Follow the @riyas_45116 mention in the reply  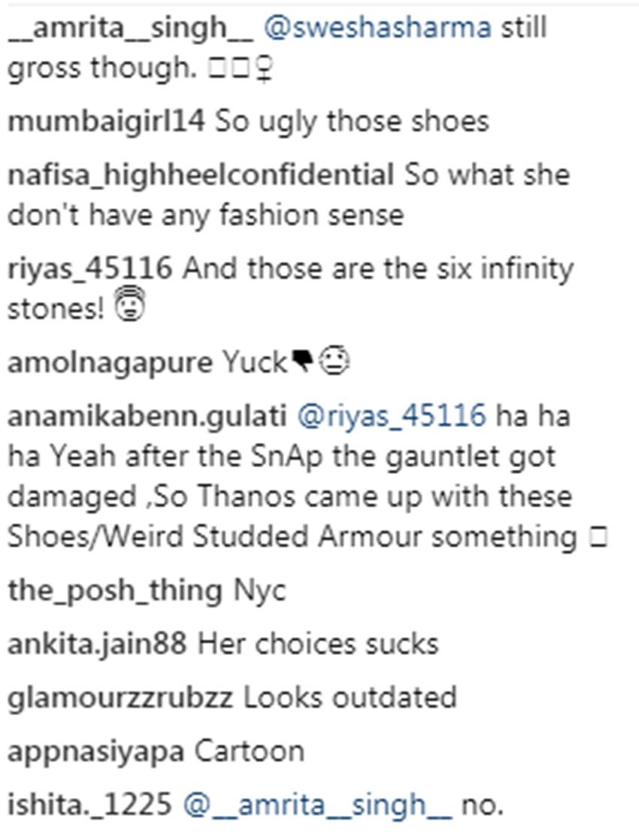[x=402, y=417]
